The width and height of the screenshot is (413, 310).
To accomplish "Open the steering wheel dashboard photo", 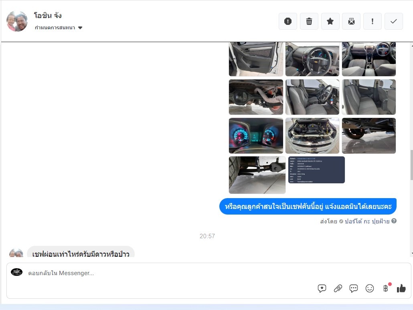I will pos(312,59).
